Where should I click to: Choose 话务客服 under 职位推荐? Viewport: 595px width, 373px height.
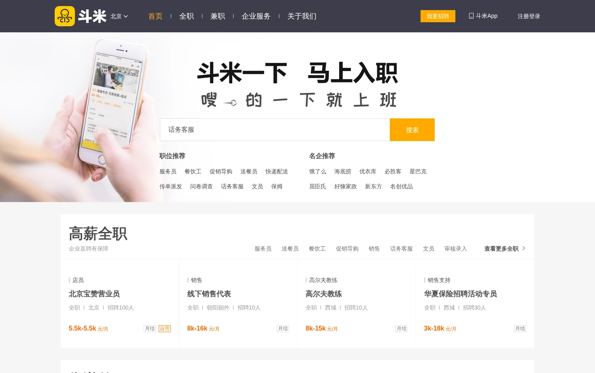(x=232, y=186)
